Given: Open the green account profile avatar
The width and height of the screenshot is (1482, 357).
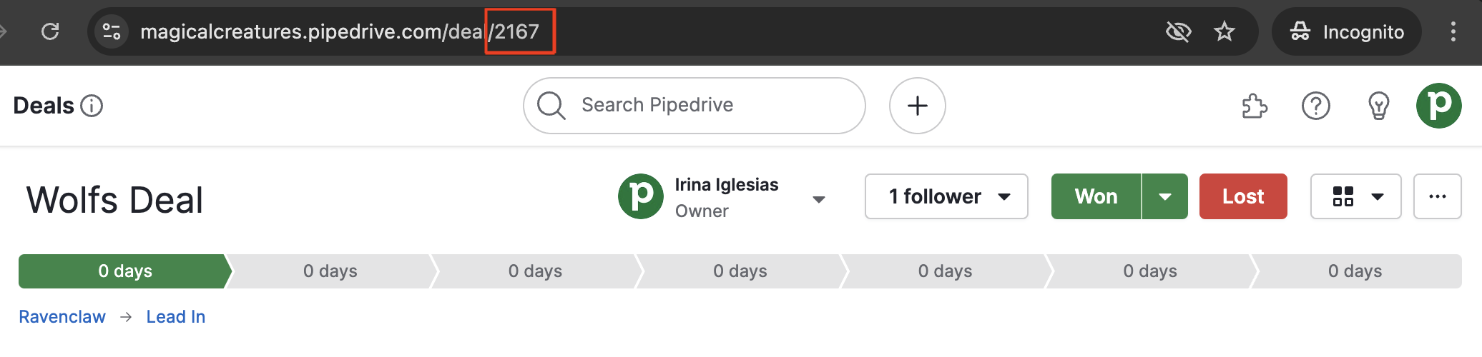Looking at the screenshot, I should click(x=1439, y=106).
